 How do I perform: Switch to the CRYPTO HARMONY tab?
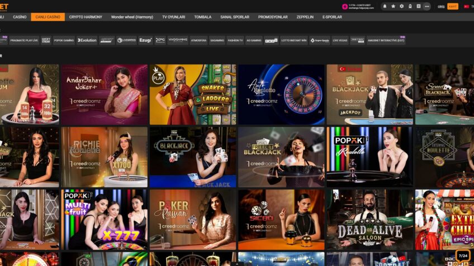[86, 17]
